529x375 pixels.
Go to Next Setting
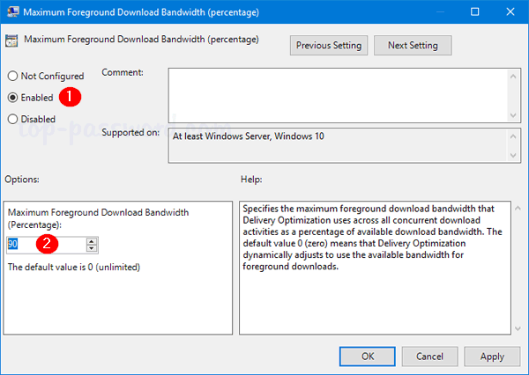tap(412, 45)
